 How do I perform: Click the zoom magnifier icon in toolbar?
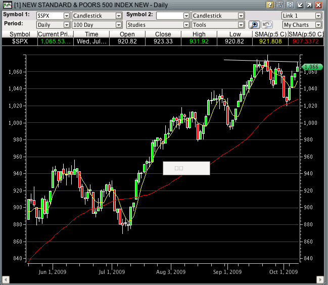255,25
